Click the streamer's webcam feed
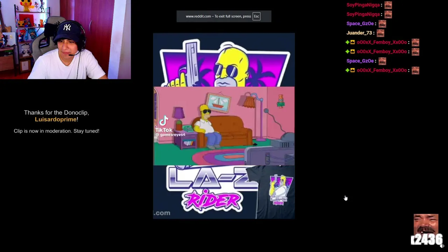The image size is (448, 252). click(65, 40)
